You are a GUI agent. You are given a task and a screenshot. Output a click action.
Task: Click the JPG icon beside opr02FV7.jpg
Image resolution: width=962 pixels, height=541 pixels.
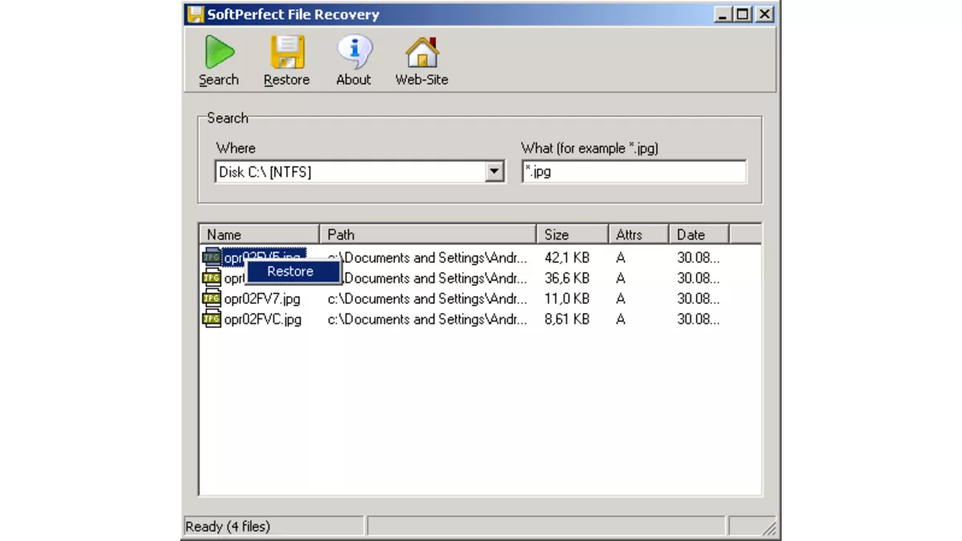212,299
